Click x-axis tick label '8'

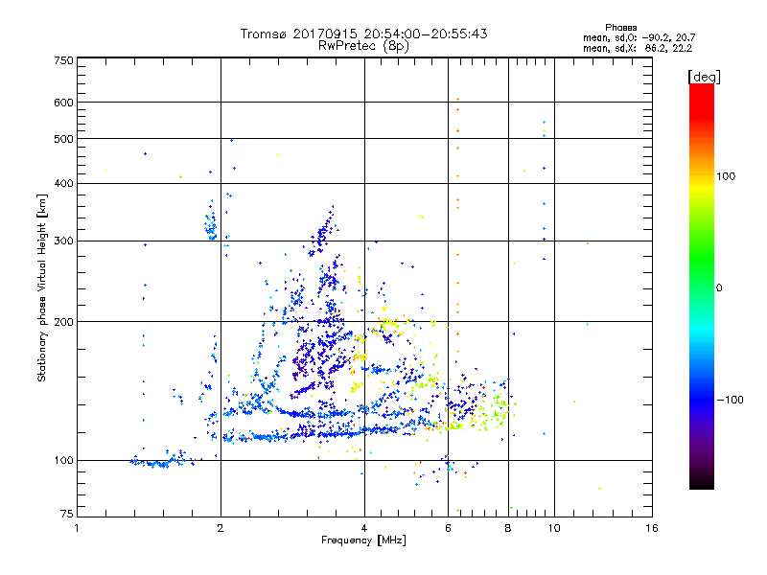(x=508, y=528)
